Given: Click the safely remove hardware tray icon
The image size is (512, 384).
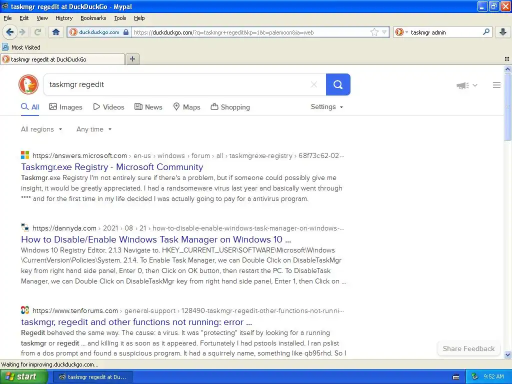Looking at the screenshot, I should pyautogui.click(x=474, y=377).
